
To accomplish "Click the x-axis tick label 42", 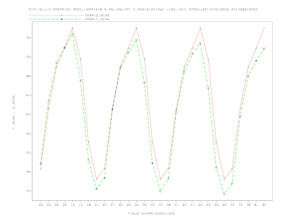I will coord(152,205).
